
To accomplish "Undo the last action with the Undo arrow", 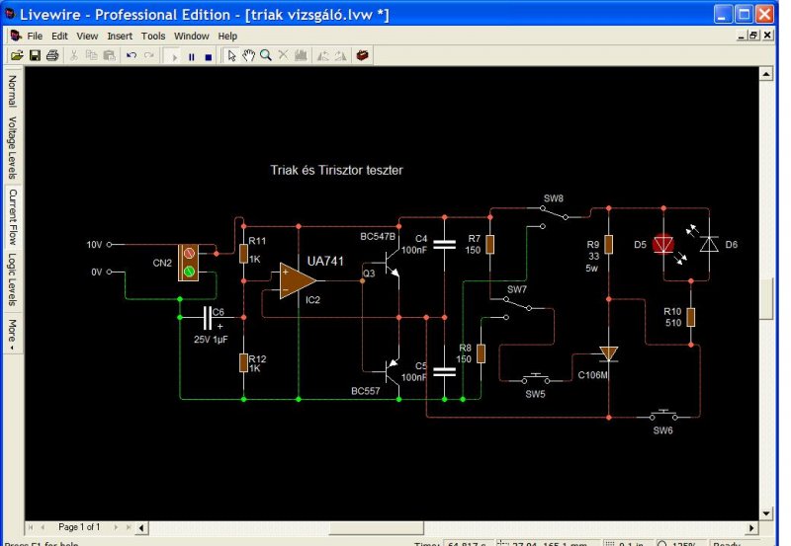I will click(132, 55).
